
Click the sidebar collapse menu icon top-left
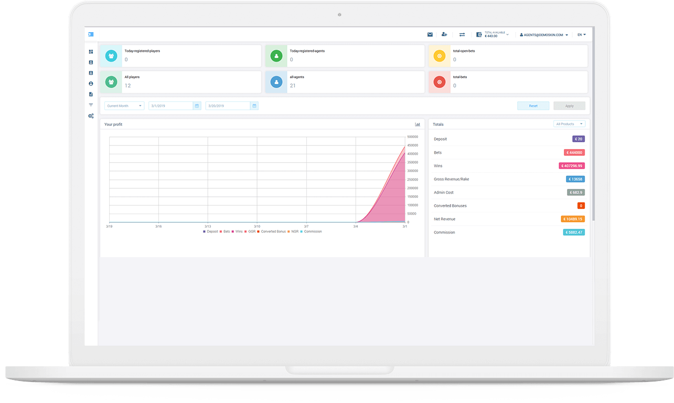click(x=91, y=34)
